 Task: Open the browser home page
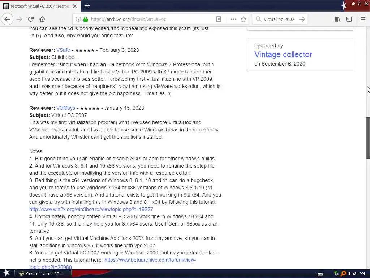tap(42, 20)
